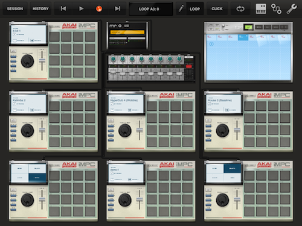Tap the first teal knob on the mixer
The image size is (302, 226).
pos(113,59)
